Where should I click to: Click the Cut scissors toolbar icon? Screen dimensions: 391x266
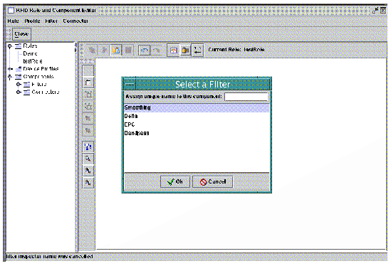pyautogui.click(x=104, y=50)
